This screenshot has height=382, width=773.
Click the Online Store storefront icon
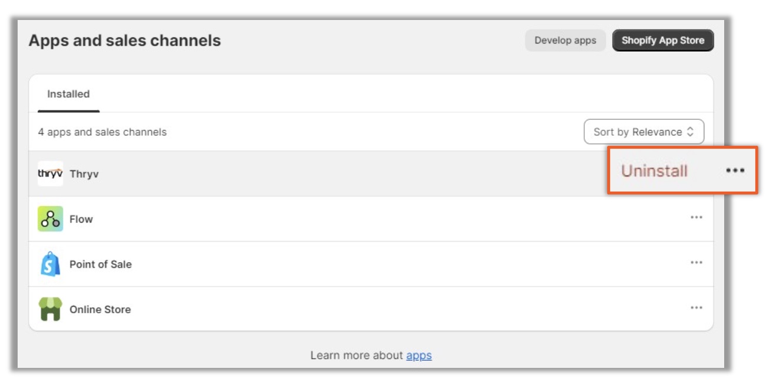[x=50, y=309]
